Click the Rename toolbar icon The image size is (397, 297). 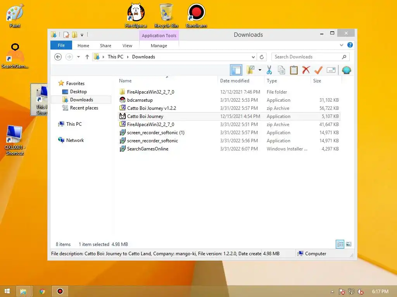tap(331, 70)
